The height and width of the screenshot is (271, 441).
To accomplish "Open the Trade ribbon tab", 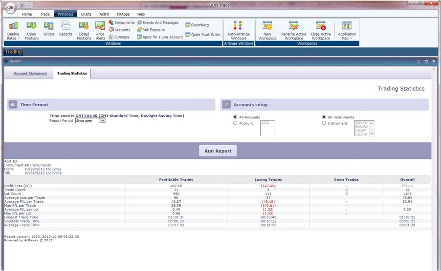I will 44,14.
